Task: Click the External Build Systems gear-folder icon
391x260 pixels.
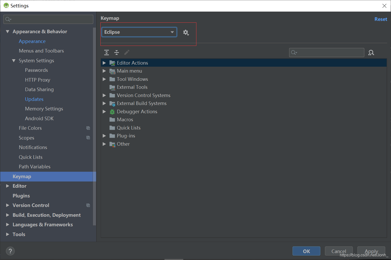Action: coord(112,103)
